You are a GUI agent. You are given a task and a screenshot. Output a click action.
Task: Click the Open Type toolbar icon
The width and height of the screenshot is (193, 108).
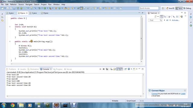(x=65, y=8)
